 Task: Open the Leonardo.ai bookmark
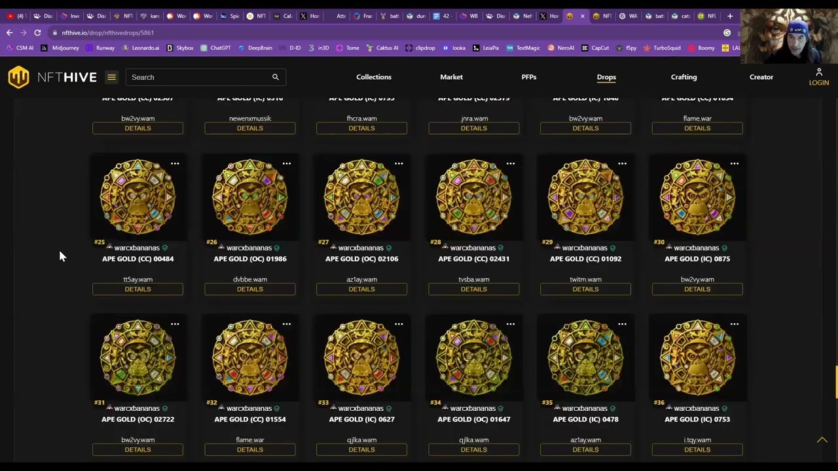[x=140, y=48]
